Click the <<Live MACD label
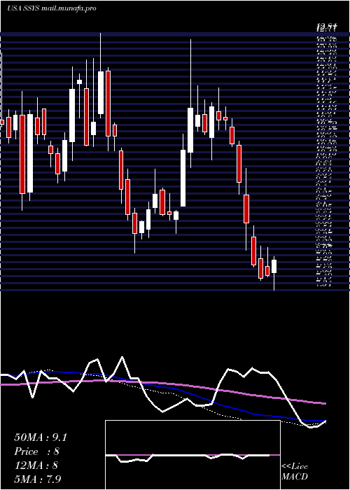This screenshot has height=490, width=350. [295, 471]
